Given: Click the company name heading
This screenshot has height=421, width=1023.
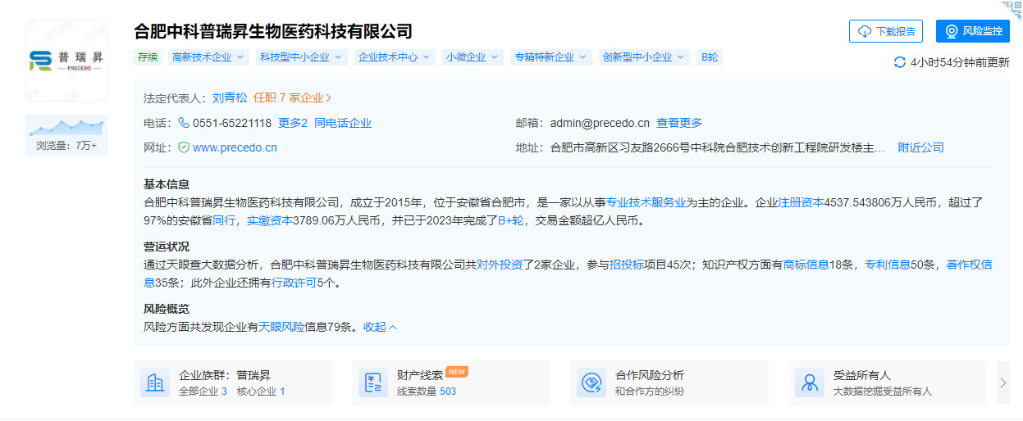Looking at the screenshot, I should pyautogui.click(x=273, y=31).
